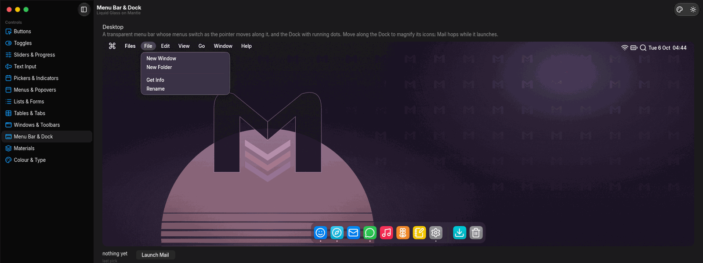Viewport: 703px width, 263px height.
Task: Click the 'Menu Bar & Dock' window title
Action: pyautogui.click(x=119, y=7)
